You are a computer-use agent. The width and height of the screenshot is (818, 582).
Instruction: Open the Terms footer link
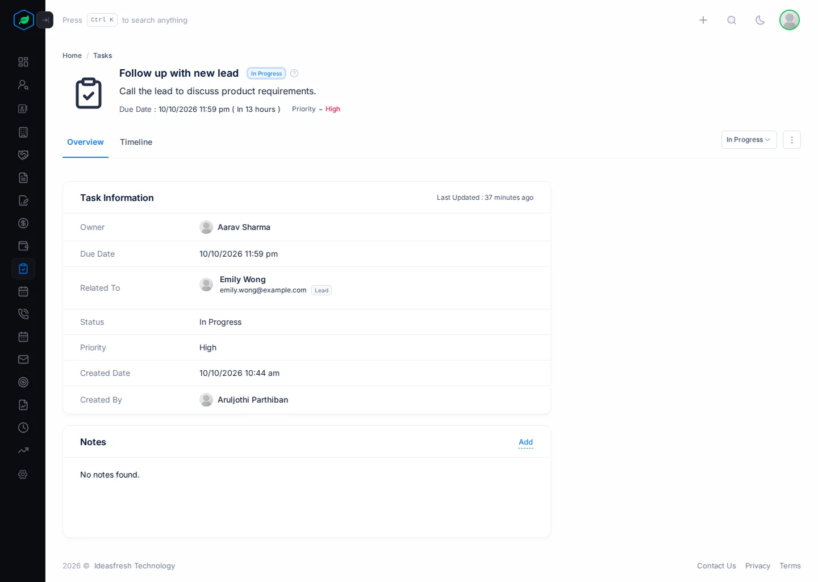click(x=790, y=566)
